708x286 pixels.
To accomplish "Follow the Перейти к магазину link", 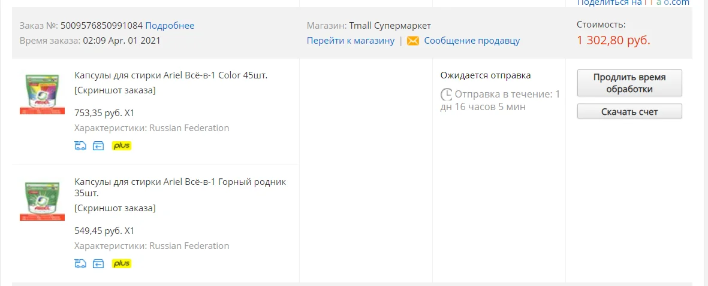I will [x=351, y=41].
